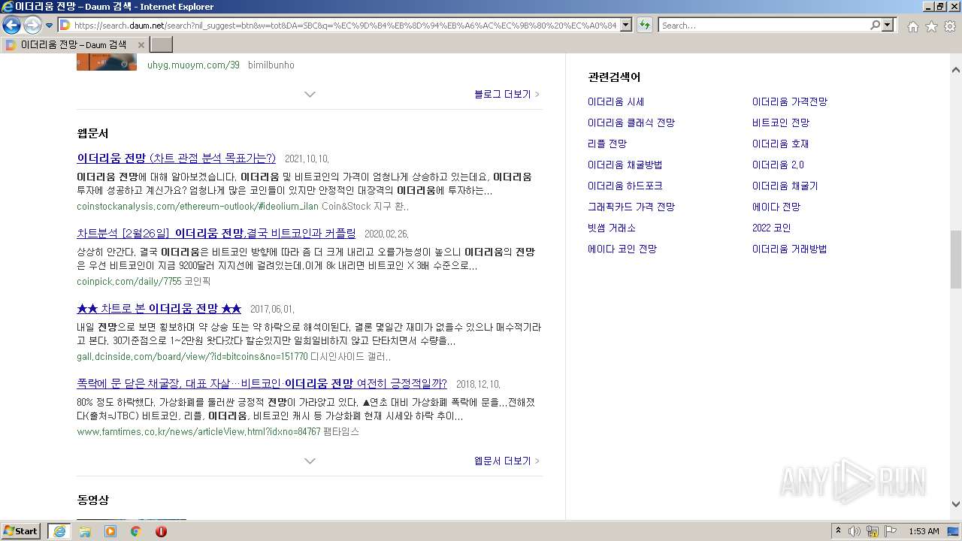Open 차트분석 [2월26일] 이더리움 전망 result

point(216,233)
